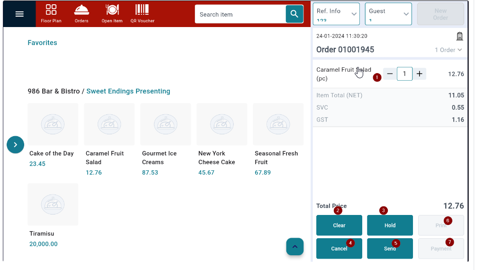The height and width of the screenshot is (270, 477).
Task: Open the Floor Plan view
Action: (51, 14)
